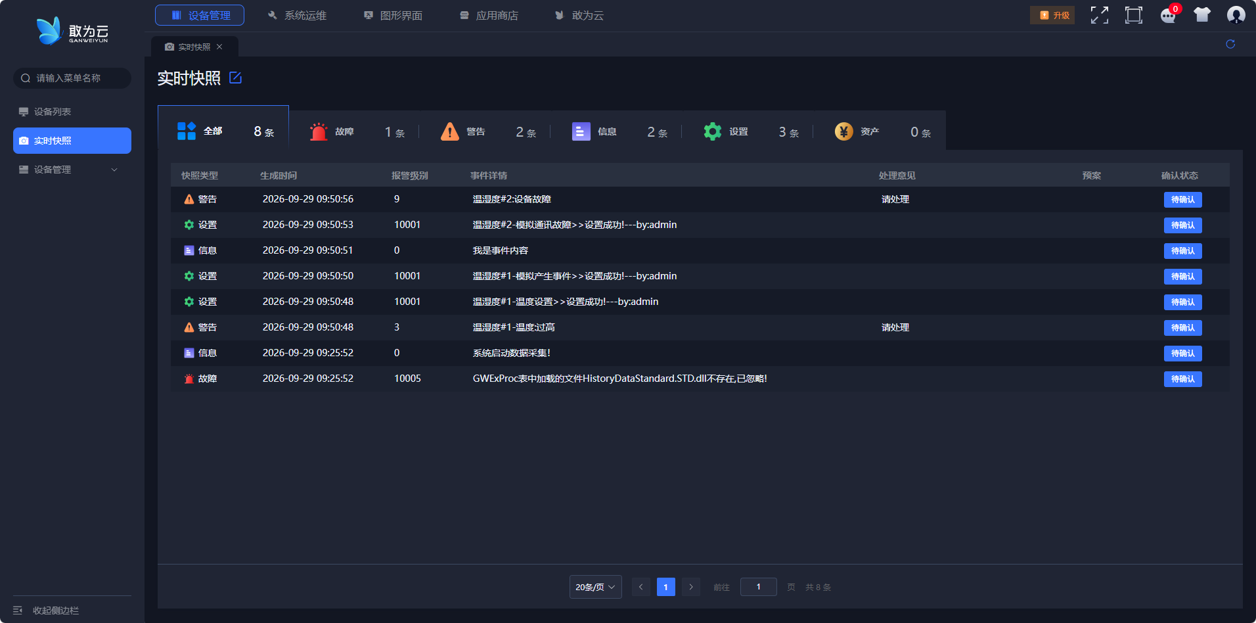Click the red alarm 故障 filter icon

pos(319,131)
